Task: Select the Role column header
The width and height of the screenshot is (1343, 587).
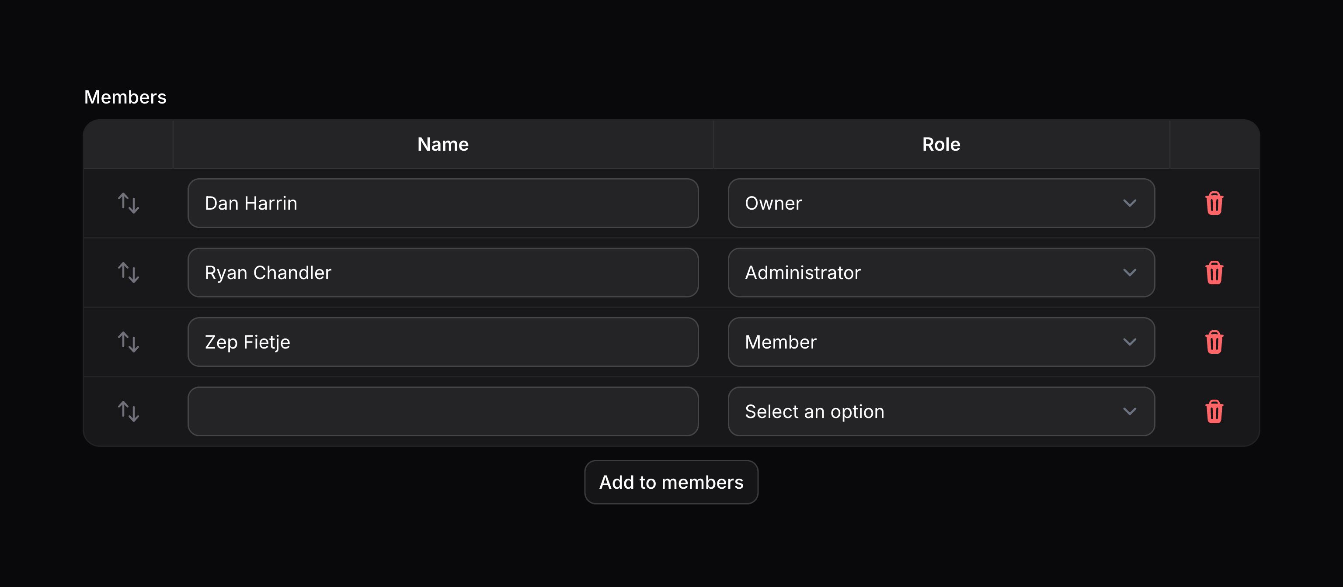Action: (x=941, y=144)
